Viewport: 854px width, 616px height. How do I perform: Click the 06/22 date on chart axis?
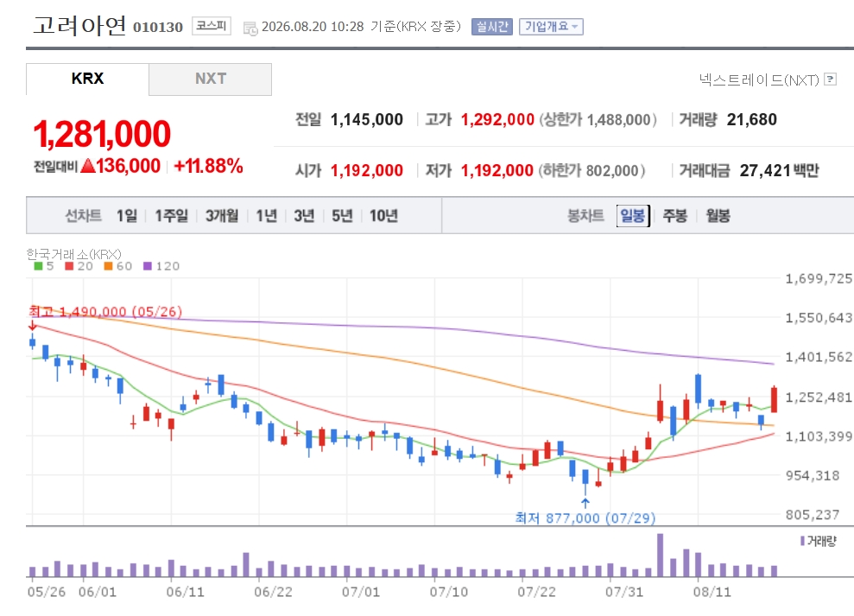coord(273,592)
